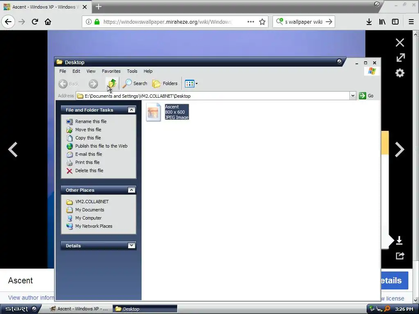
Task: Reload the page in the browser
Action: click(x=35, y=22)
